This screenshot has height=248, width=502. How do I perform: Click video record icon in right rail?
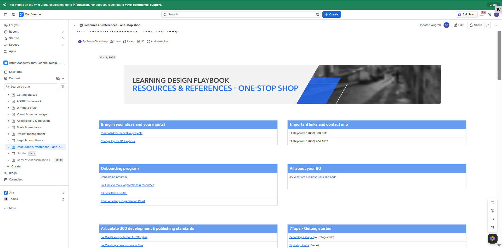tap(492, 219)
